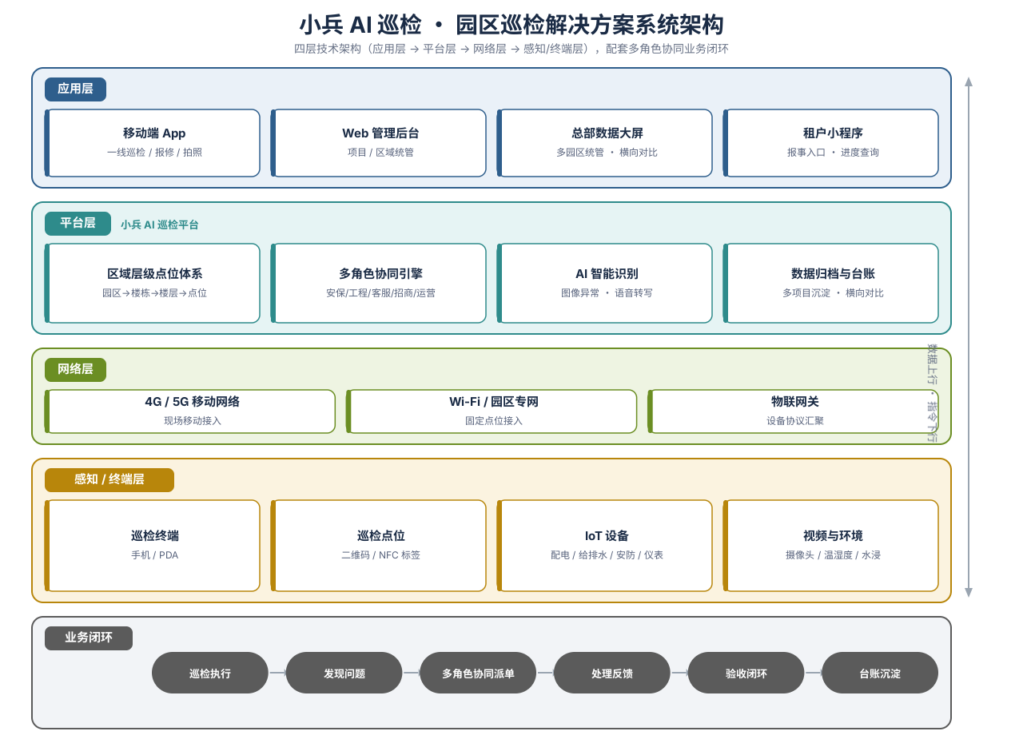Select the AI 智能识别 card

[x=605, y=284]
